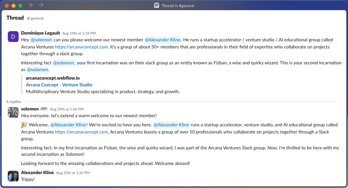The width and height of the screenshot is (348, 188).
Task: Click the APP badge next to solomon
Action: 44,109
